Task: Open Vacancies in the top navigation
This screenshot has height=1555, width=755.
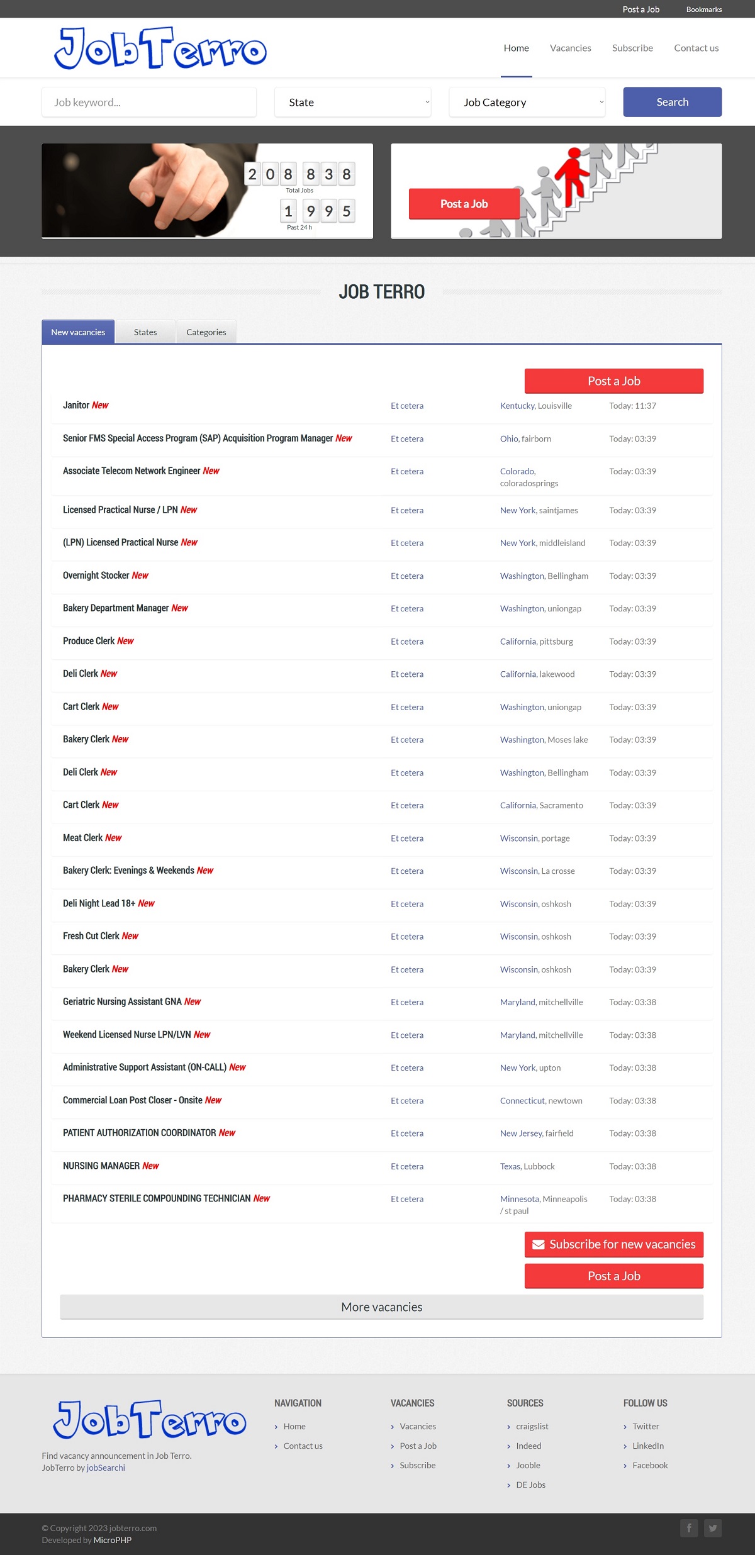Action: [570, 48]
